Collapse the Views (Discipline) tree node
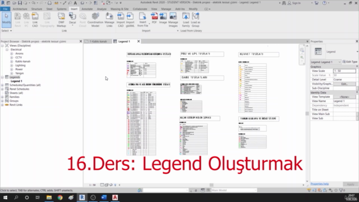 (x=2, y=45)
